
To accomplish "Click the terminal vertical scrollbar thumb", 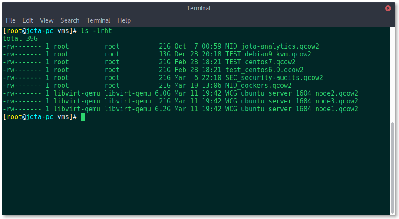I will pyautogui.click(x=392, y=168).
